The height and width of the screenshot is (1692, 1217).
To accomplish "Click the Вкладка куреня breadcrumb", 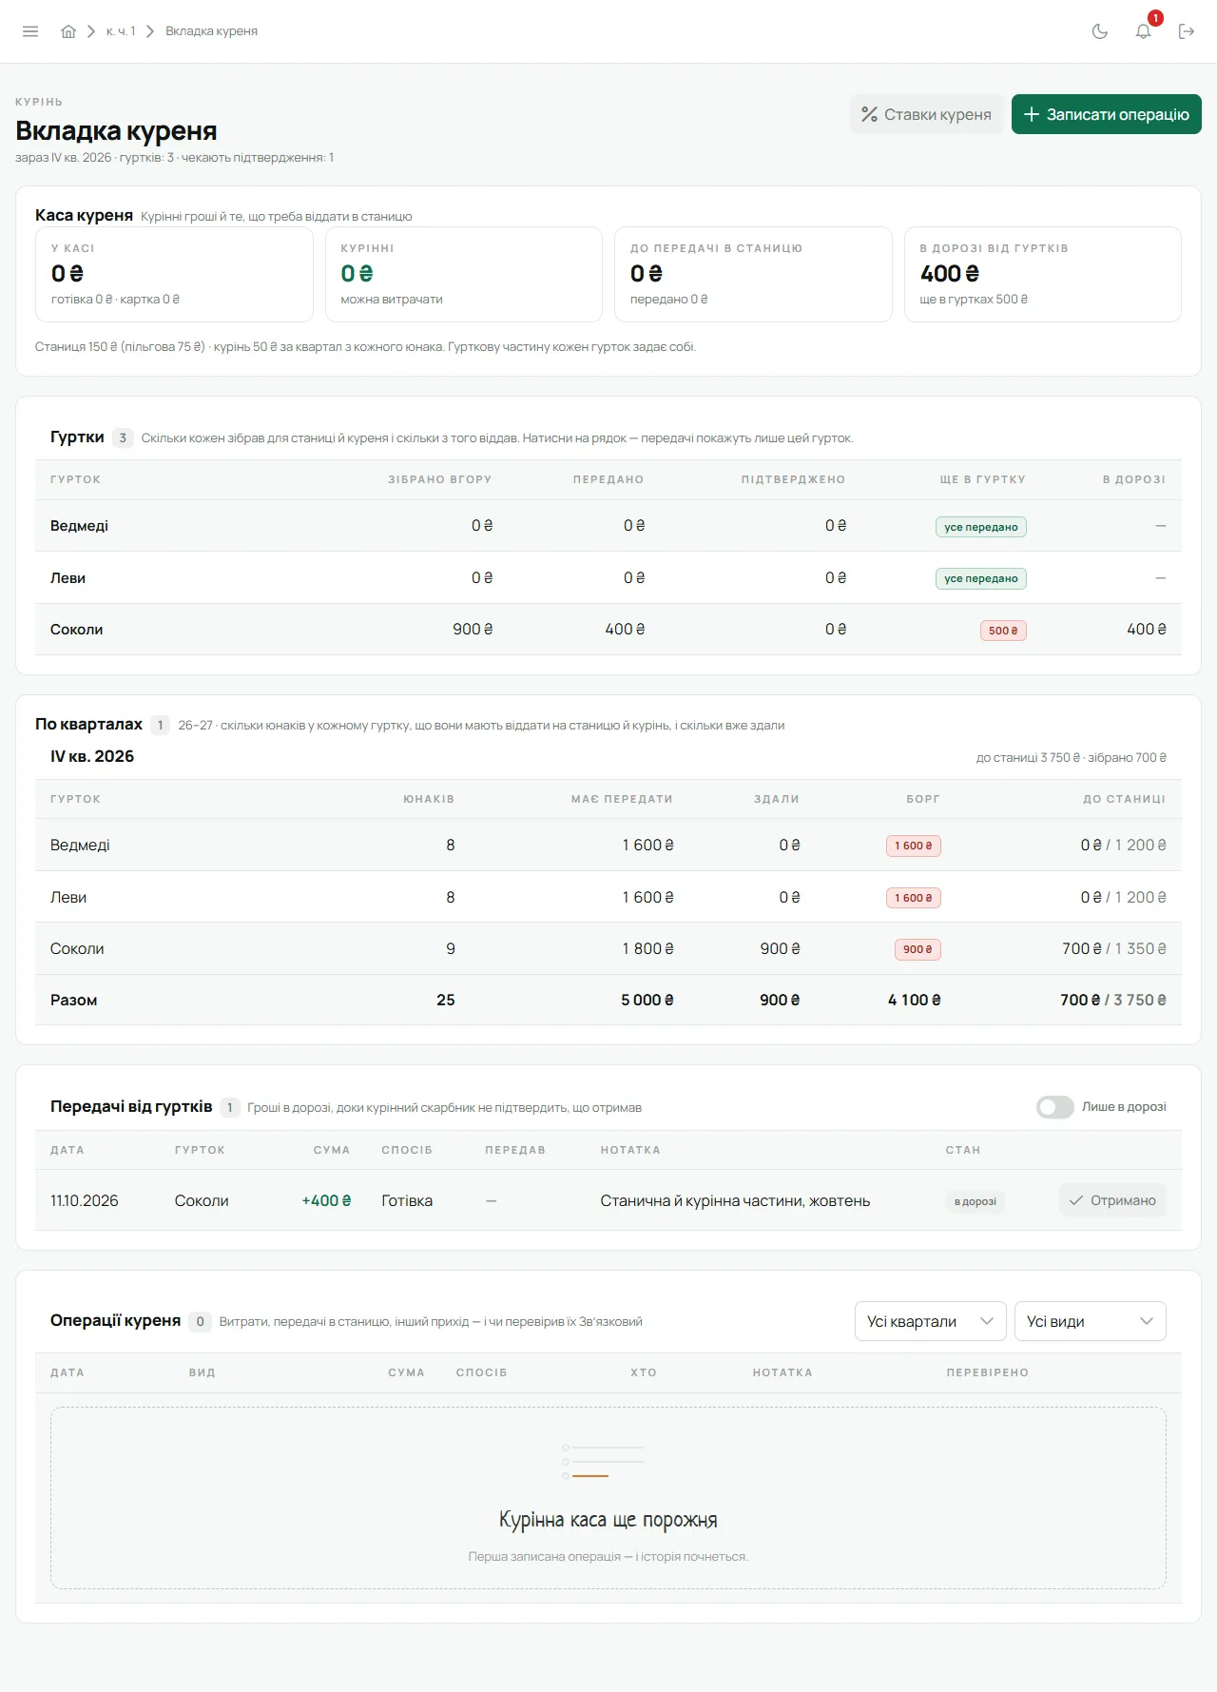I will (x=211, y=31).
